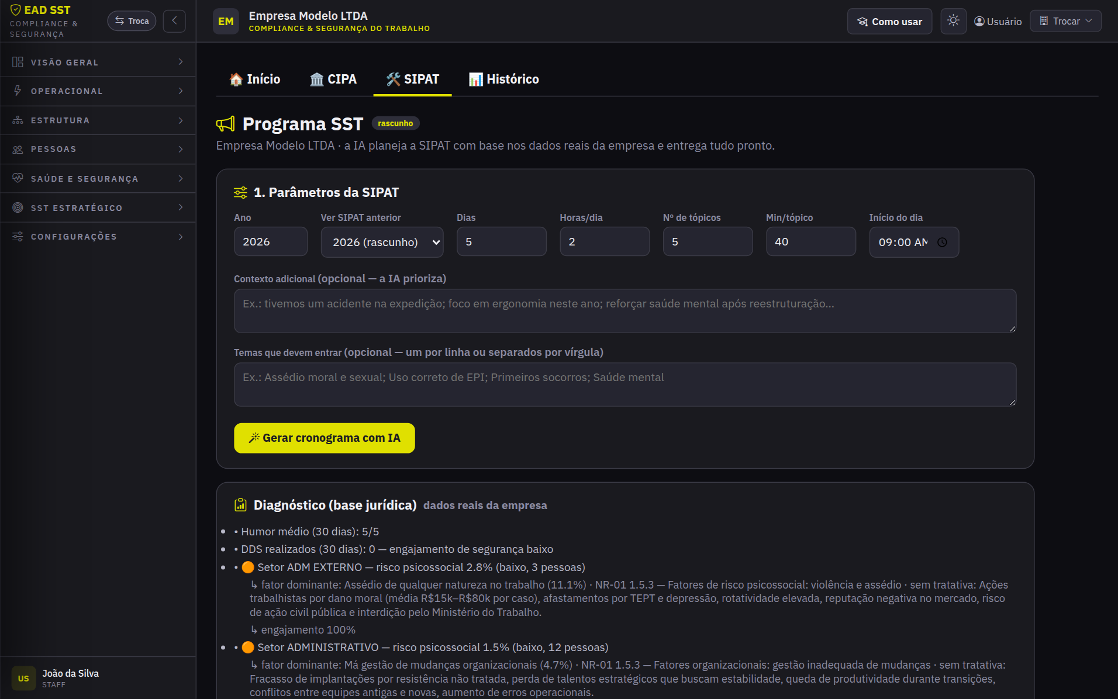This screenshot has height=699, width=1118.
Task: Click the EM company avatar badge
Action: pos(226,22)
